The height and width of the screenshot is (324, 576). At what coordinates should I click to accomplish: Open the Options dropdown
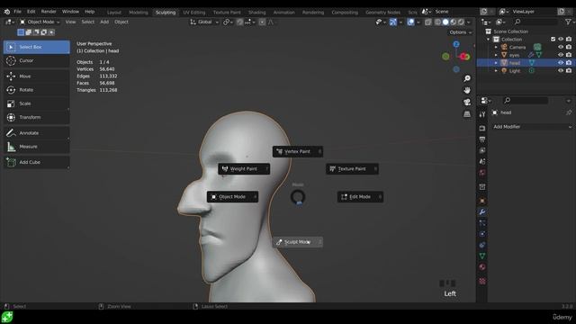tap(461, 32)
